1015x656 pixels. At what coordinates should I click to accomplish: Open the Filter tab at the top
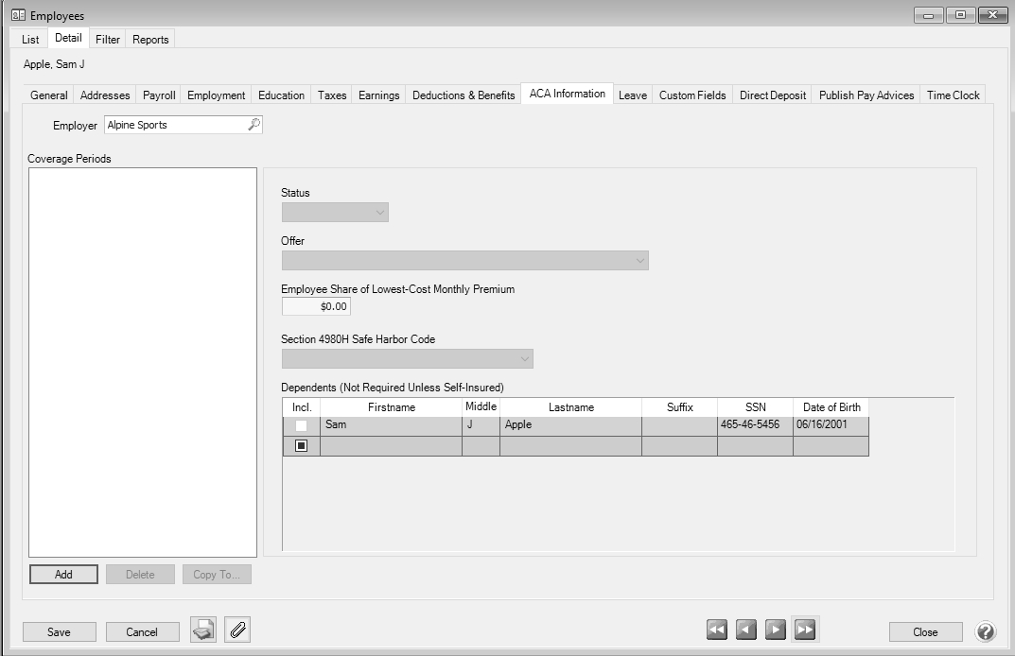[x=108, y=40]
